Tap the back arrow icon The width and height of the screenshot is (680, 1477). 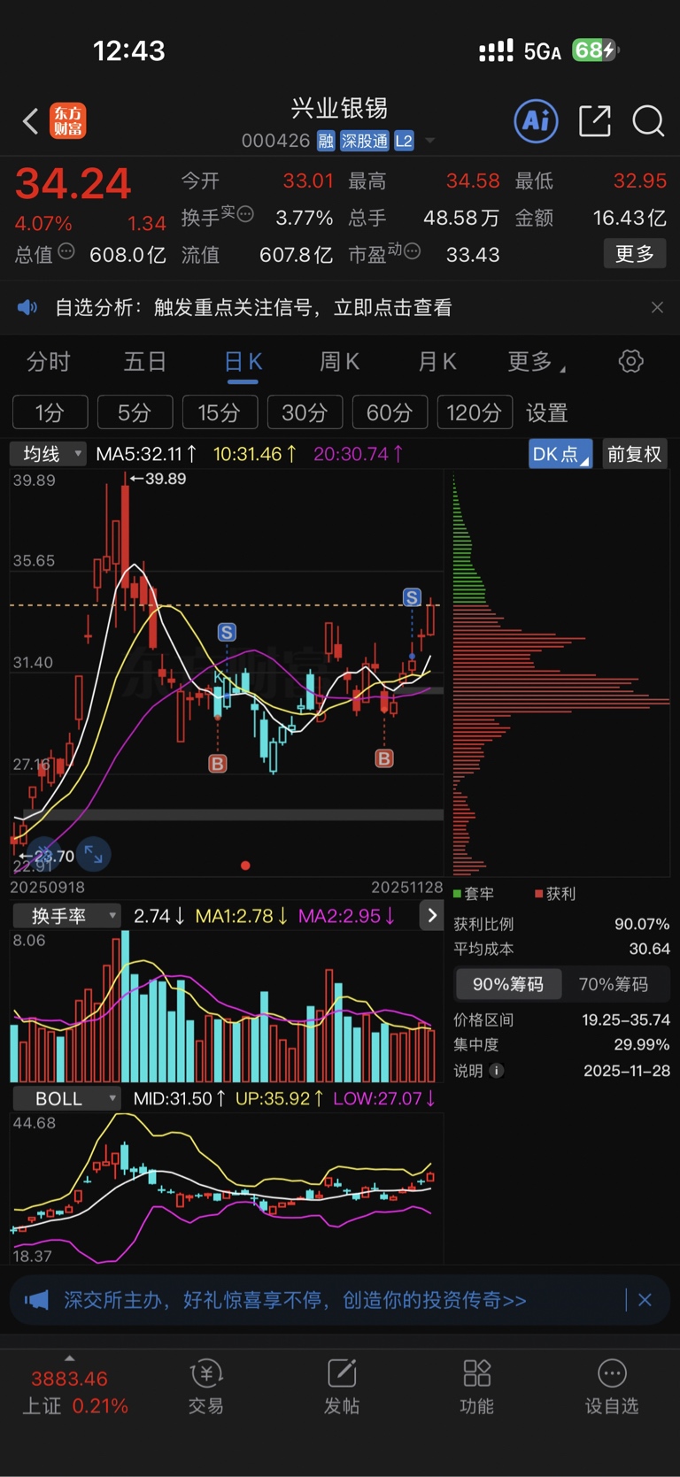31,120
